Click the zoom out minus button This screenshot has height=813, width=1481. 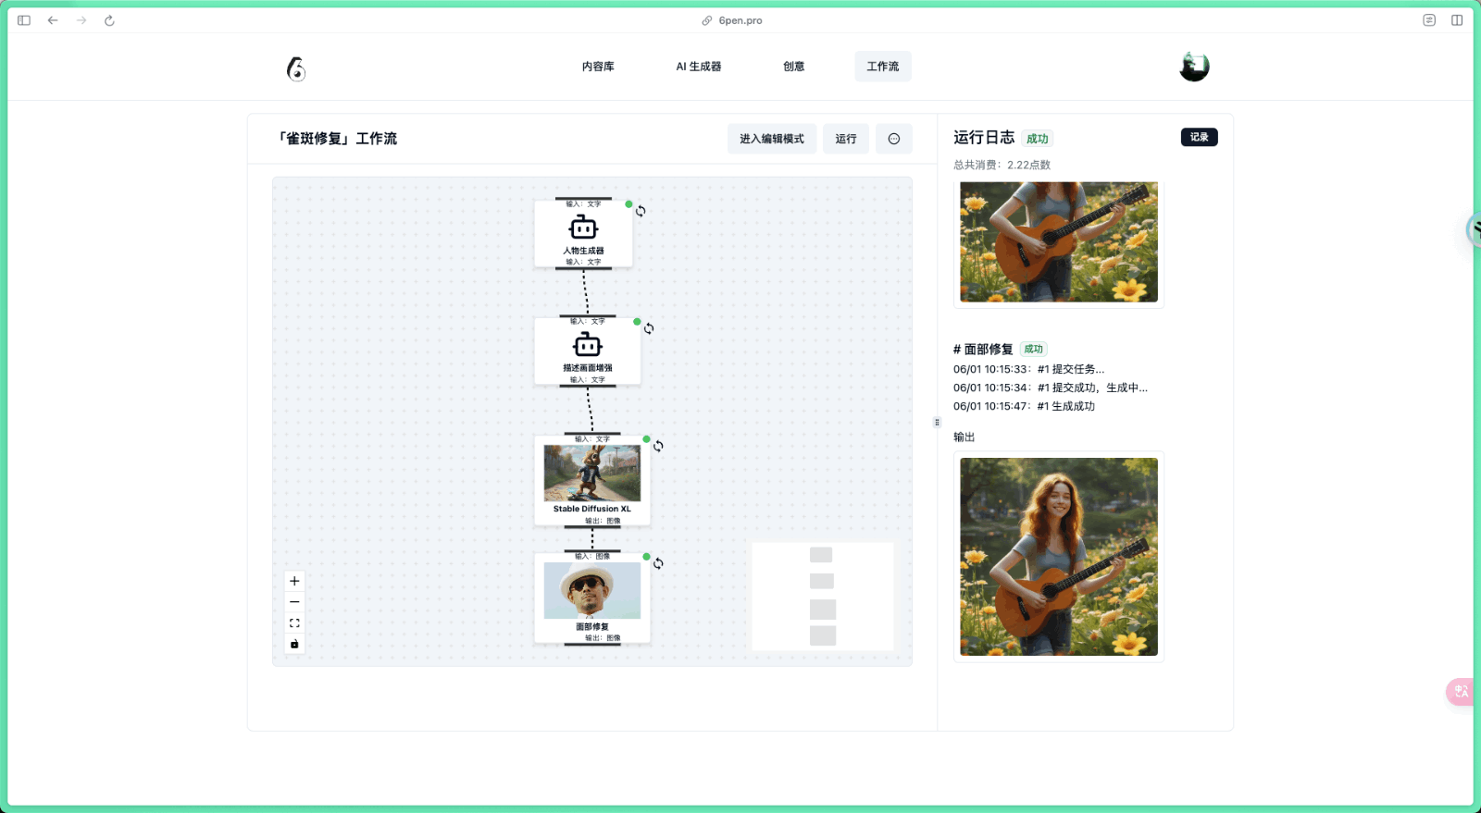click(294, 602)
